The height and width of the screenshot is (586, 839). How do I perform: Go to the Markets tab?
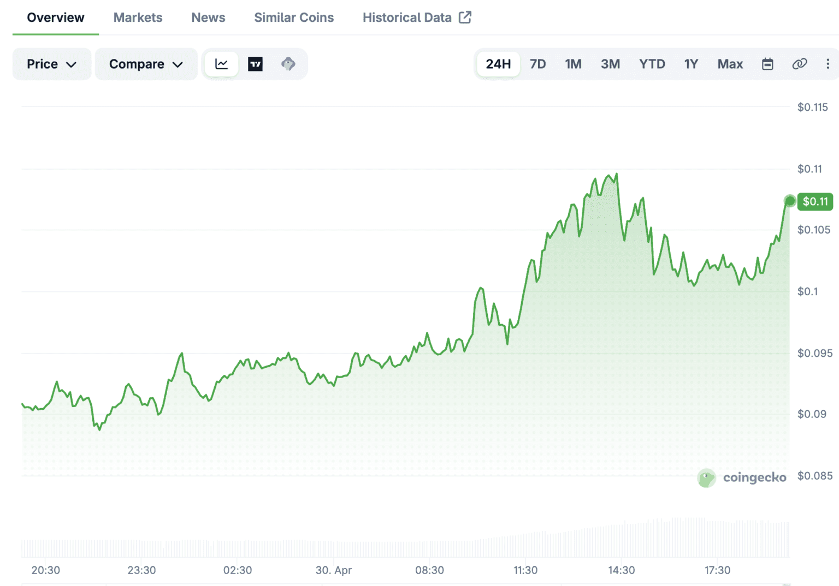(138, 17)
